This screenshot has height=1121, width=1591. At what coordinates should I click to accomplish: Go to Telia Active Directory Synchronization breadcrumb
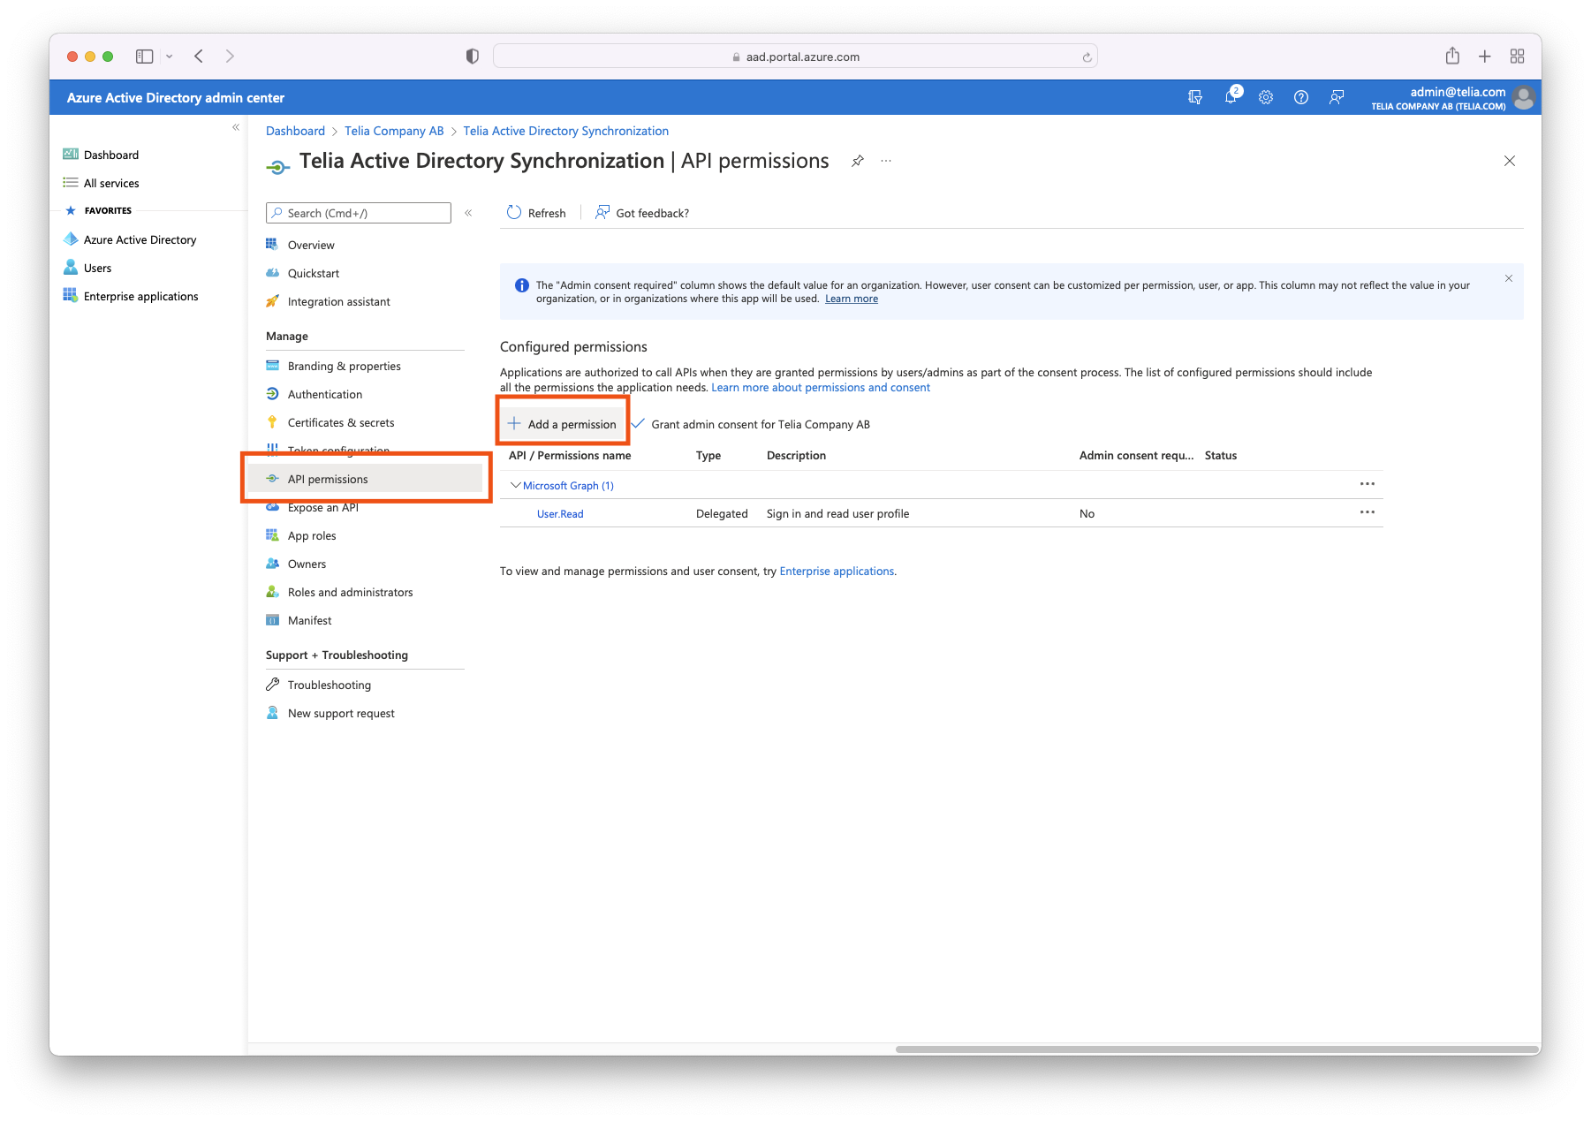point(566,131)
